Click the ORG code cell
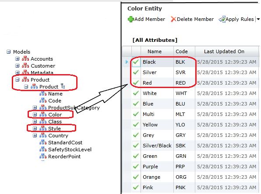The image size is (261, 194). [x=181, y=177]
